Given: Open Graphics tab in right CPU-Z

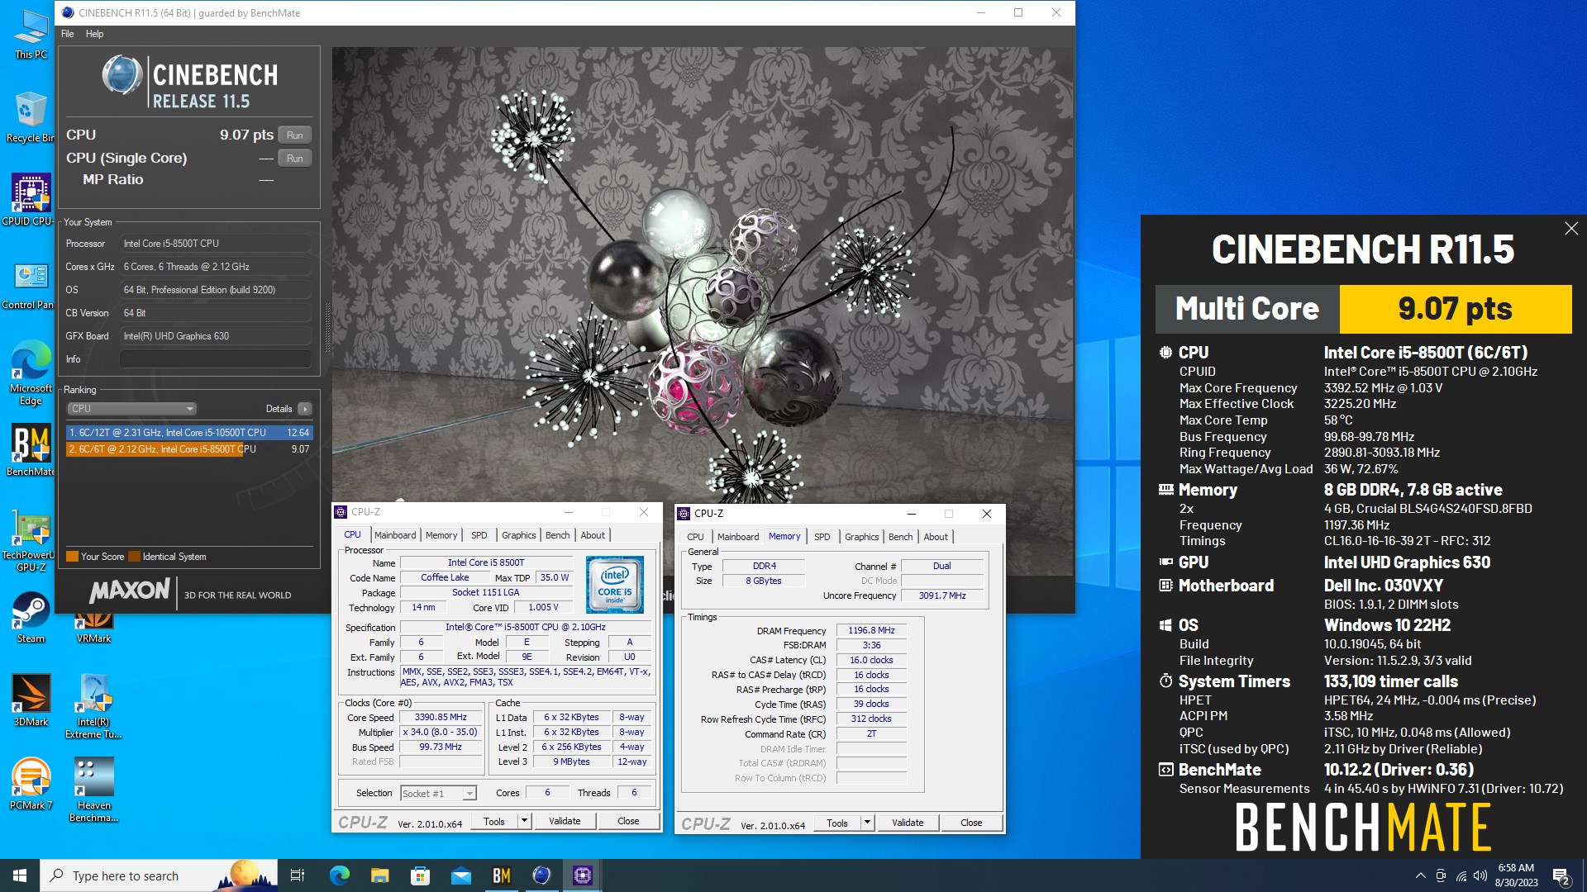Looking at the screenshot, I should tap(861, 537).
